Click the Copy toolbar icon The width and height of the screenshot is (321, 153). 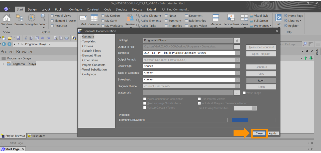click(x=31, y=38)
